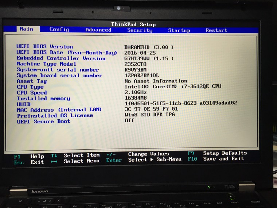
Task: Select the UUID label
Action: (x=24, y=104)
